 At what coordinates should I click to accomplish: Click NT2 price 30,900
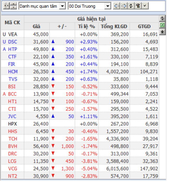click(x=41, y=176)
